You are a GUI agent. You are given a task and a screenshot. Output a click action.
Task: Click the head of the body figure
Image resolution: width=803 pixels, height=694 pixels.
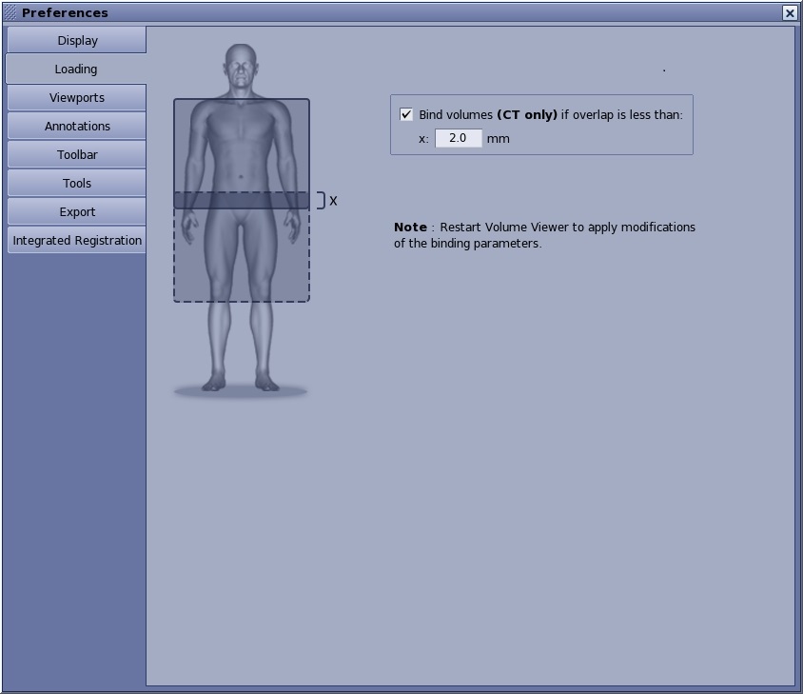tap(241, 67)
